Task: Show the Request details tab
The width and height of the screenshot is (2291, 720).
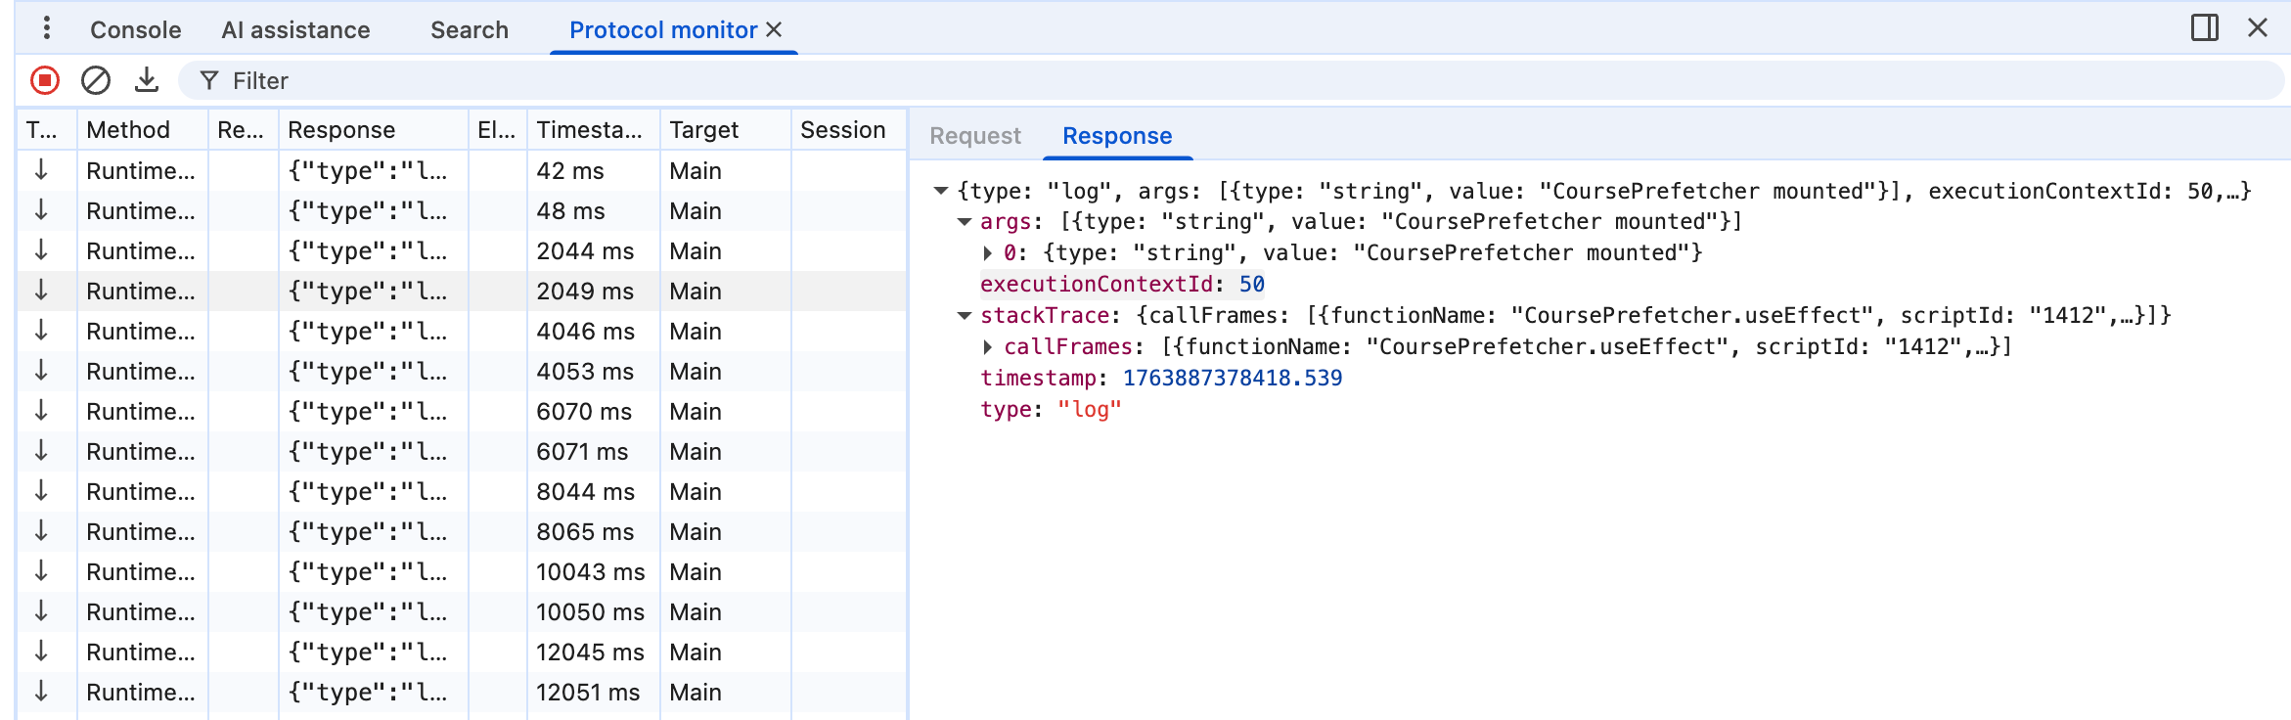Action: pyautogui.click(x=974, y=136)
